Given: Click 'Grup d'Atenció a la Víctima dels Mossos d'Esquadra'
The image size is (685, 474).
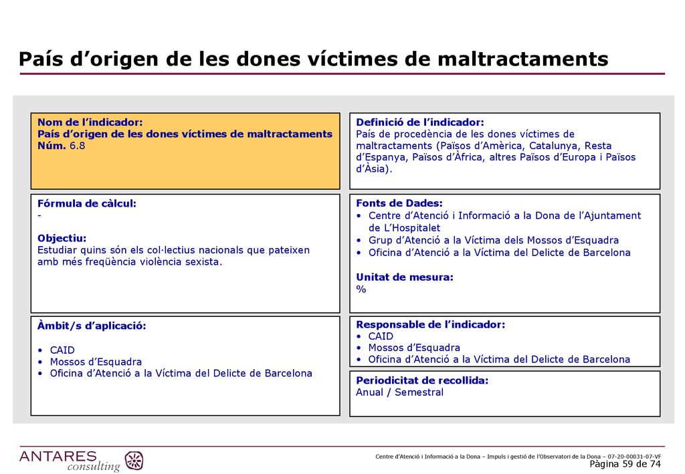Looking at the screenshot, I should [x=494, y=240].
